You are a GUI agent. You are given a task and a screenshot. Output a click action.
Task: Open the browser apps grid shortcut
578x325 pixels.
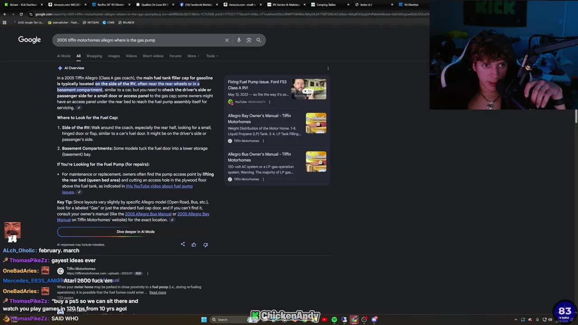pos(5,22)
